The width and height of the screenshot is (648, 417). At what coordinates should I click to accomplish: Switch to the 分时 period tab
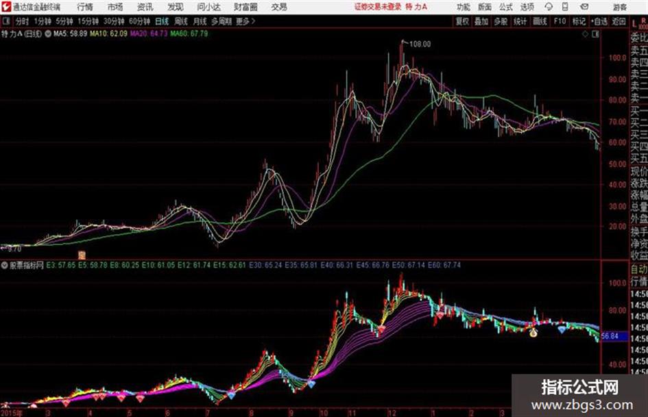(23, 21)
